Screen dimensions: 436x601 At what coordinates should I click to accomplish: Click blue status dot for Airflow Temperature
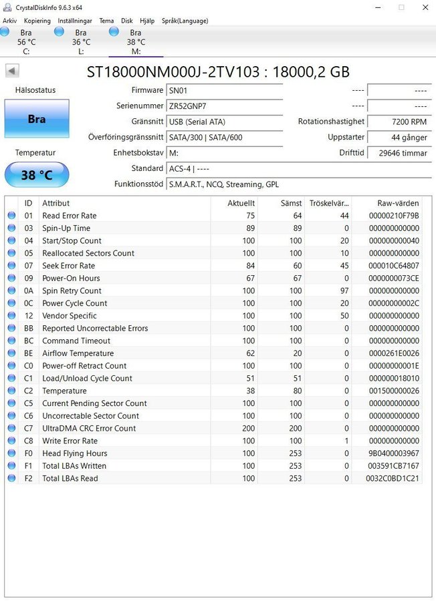click(11, 353)
